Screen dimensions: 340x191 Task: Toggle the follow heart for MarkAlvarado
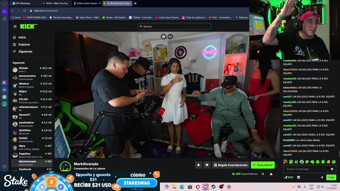207,165
